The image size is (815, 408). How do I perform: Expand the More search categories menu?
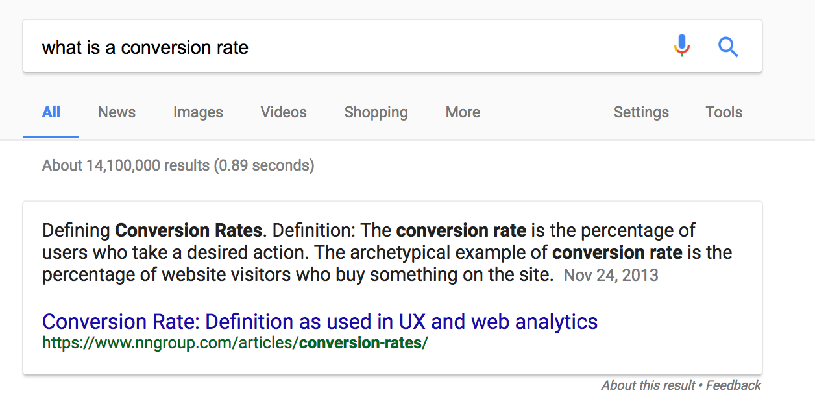click(463, 112)
